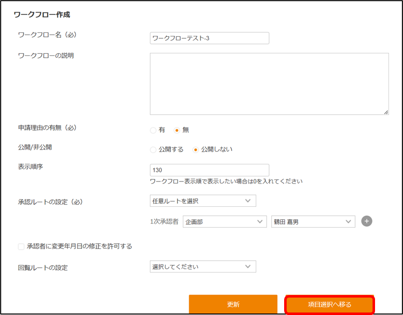Focus the ワークフロー名 input field
The height and width of the screenshot is (315, 403).
pos(209,38)
